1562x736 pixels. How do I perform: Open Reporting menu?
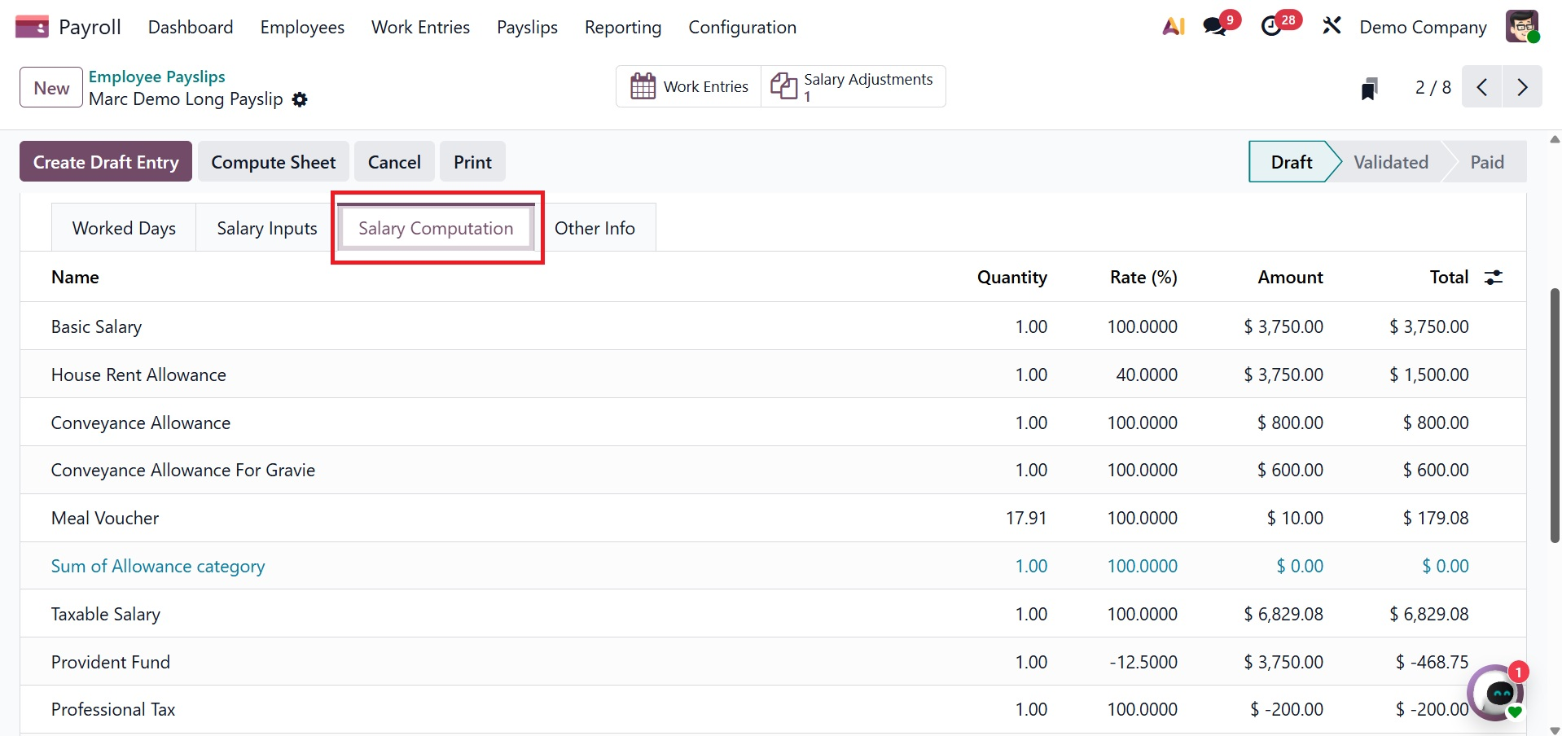[x=623, y=27]
